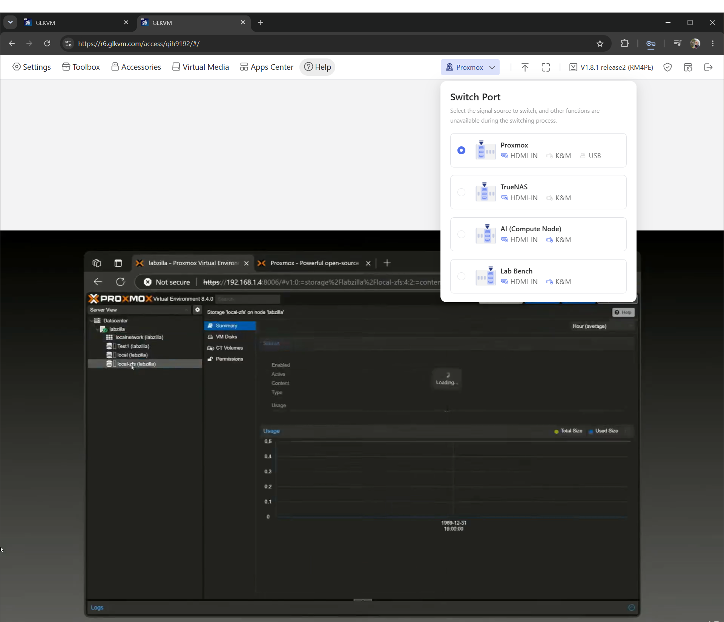Click firmware version V1.8.1 release2 label
Image resolution: width=724 pixels, height=622 pixels.
(611, 67)
